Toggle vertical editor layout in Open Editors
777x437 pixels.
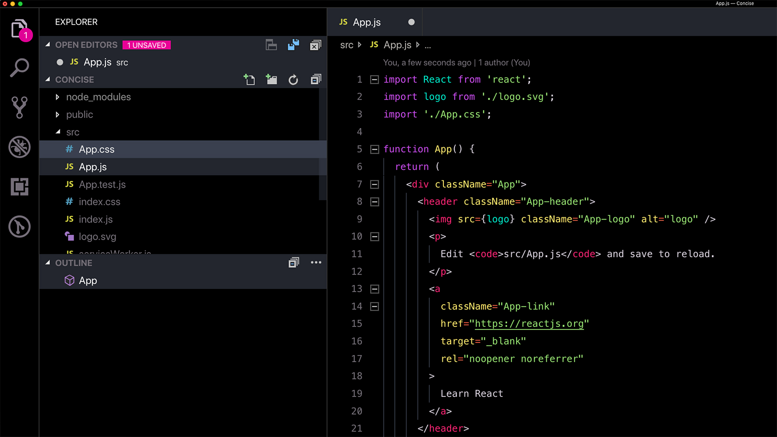(x=271, y=45)
